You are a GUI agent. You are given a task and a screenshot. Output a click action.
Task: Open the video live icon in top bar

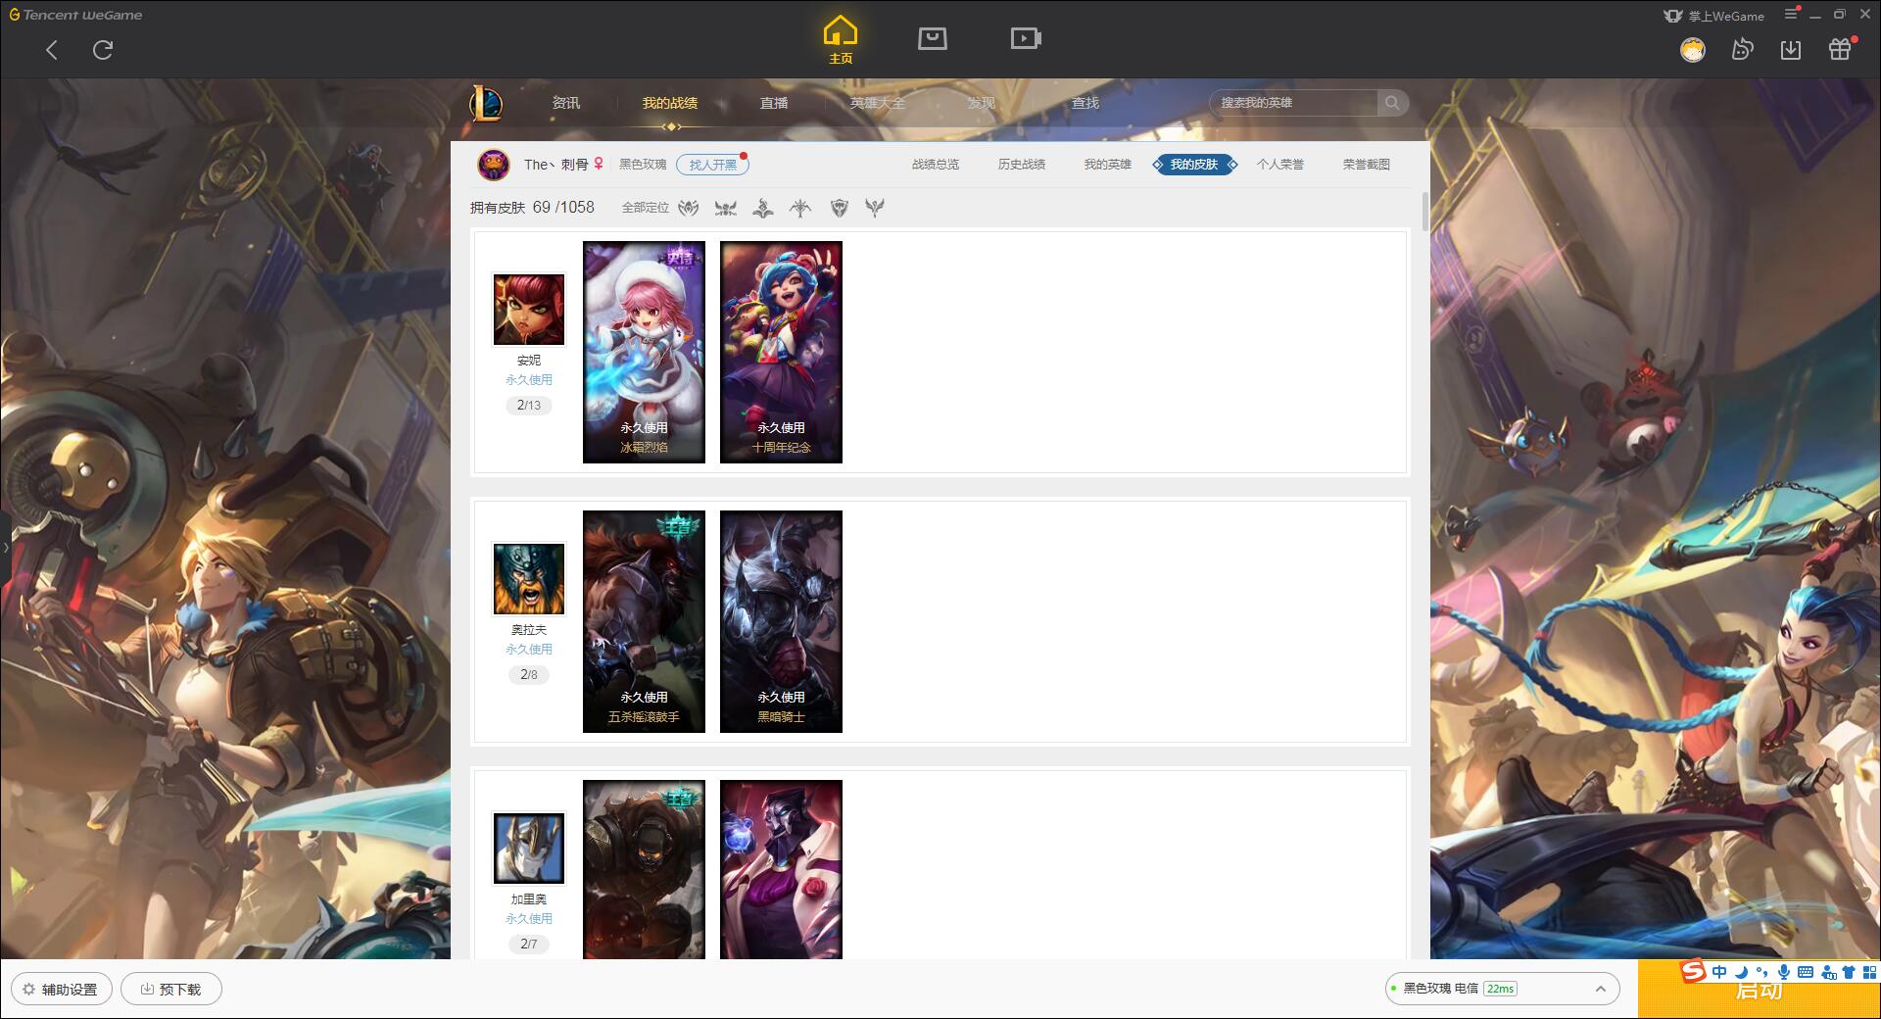pos(1026,39)
